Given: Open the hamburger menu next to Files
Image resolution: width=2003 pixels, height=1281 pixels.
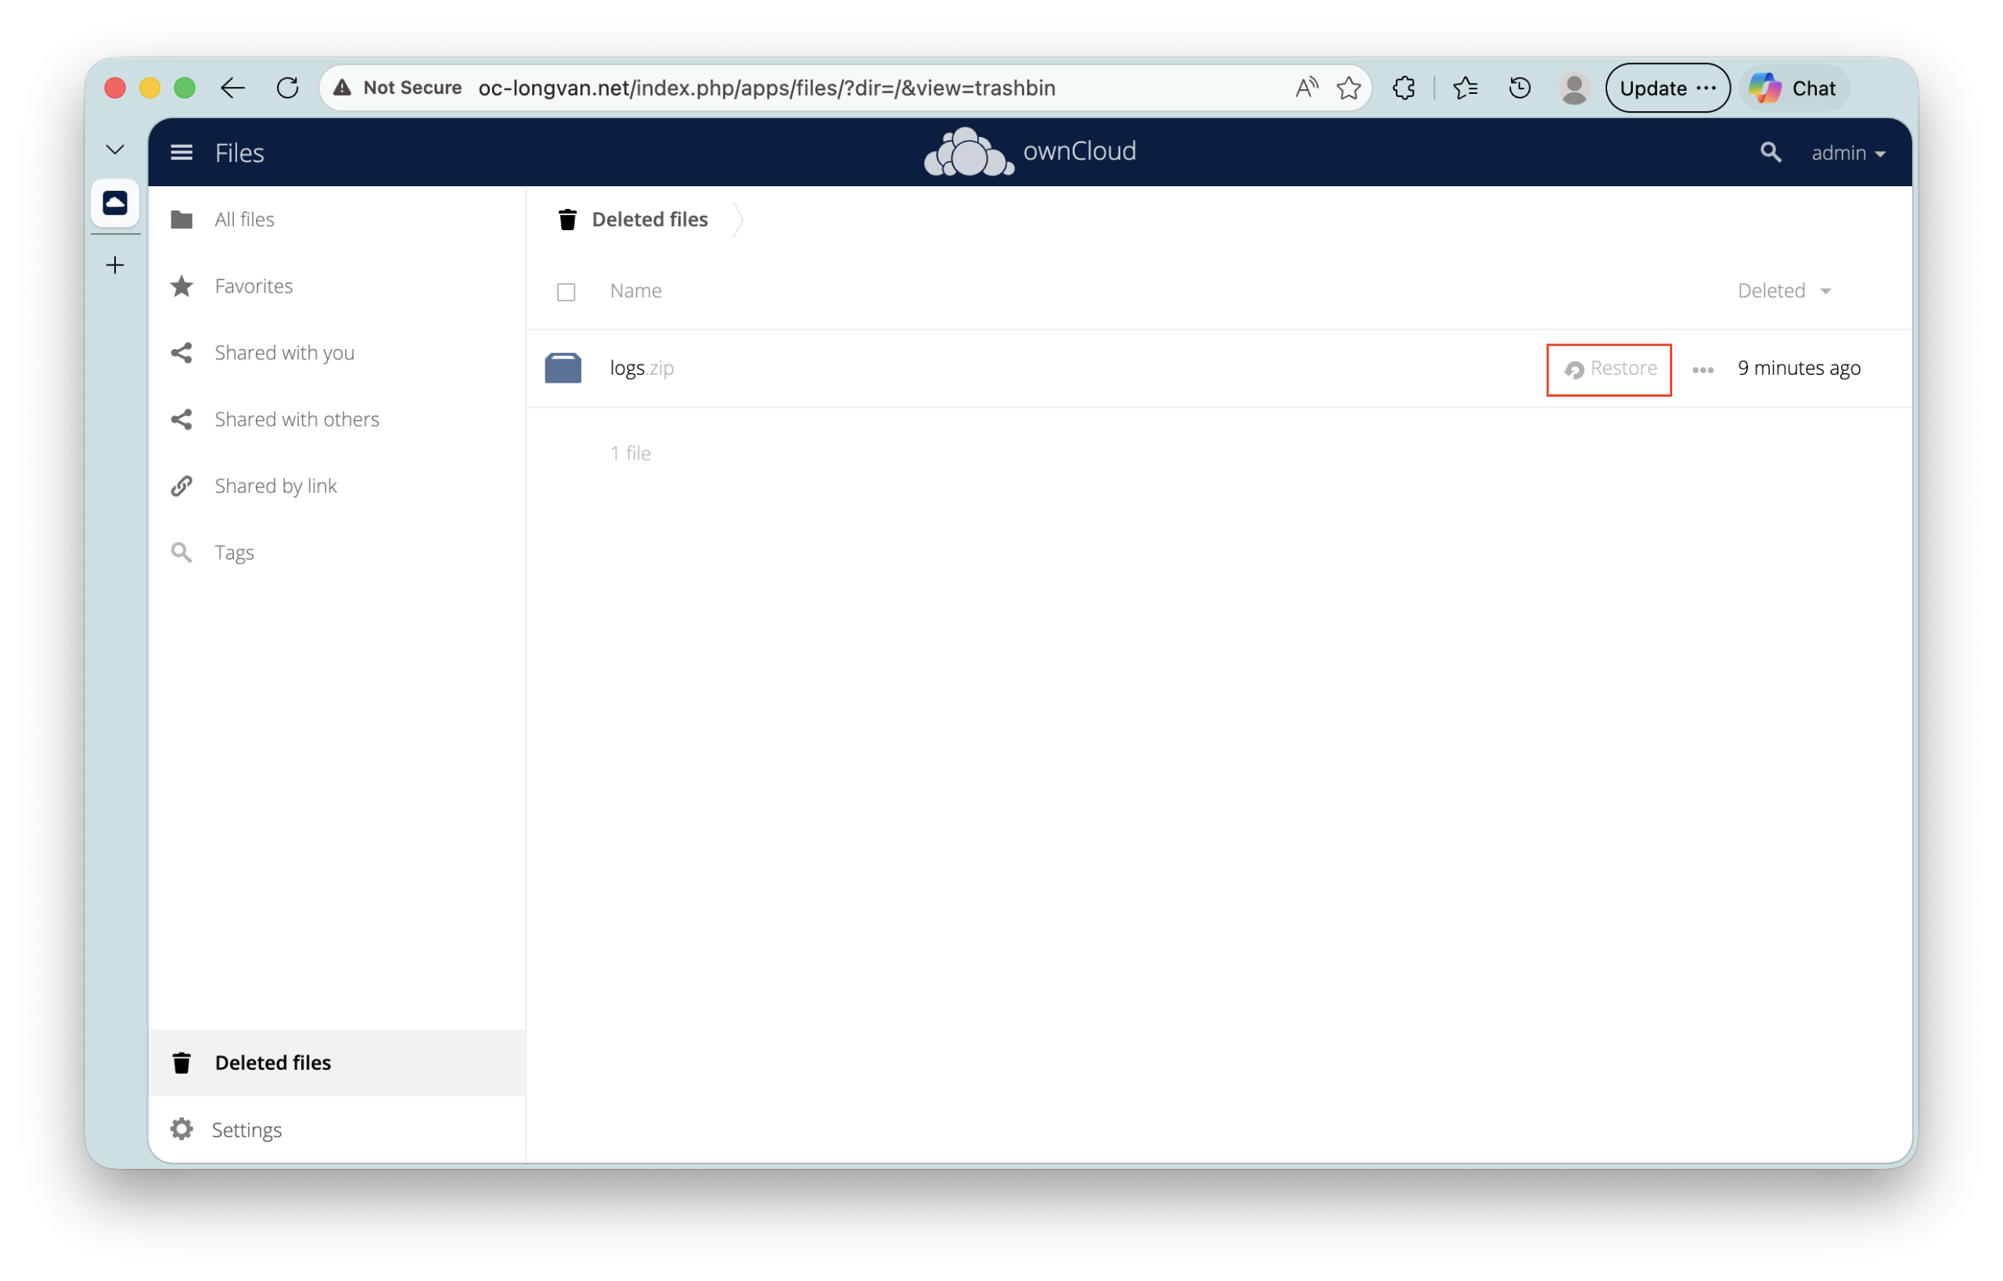Looking at the screenshot, I should (182, 153).
